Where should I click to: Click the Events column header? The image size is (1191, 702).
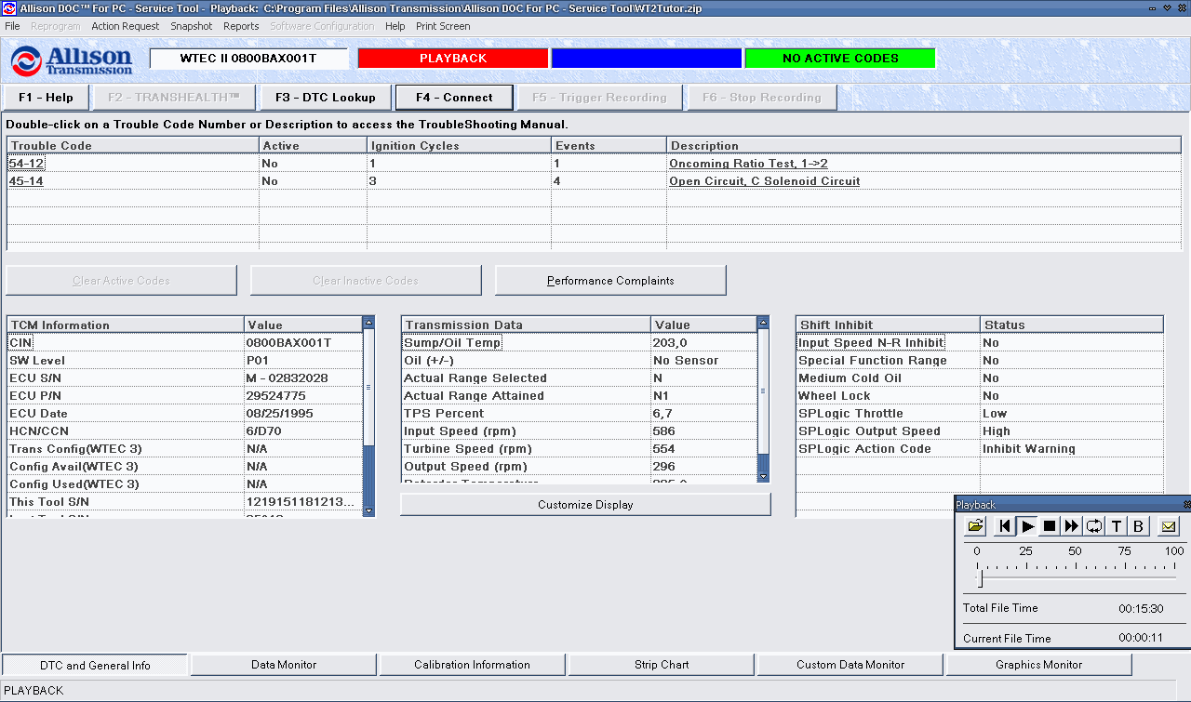609,145
